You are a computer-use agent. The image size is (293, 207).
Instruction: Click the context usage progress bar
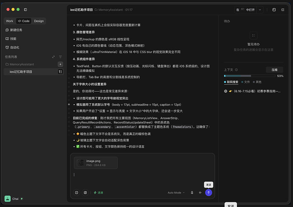249,76
